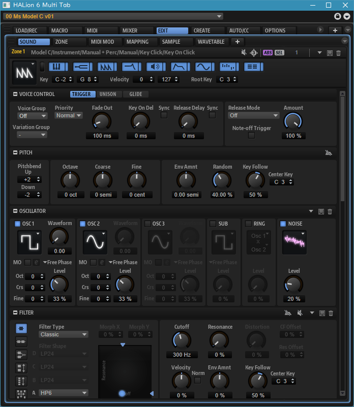Select the single filter mode icon
This screenshot has width=354, height=407.
click(21, 328)
